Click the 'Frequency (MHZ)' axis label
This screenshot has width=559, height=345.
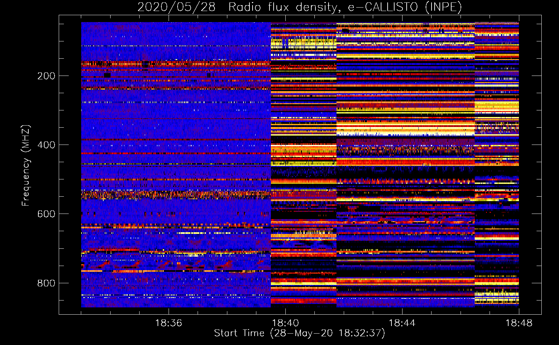click(26, 166)
